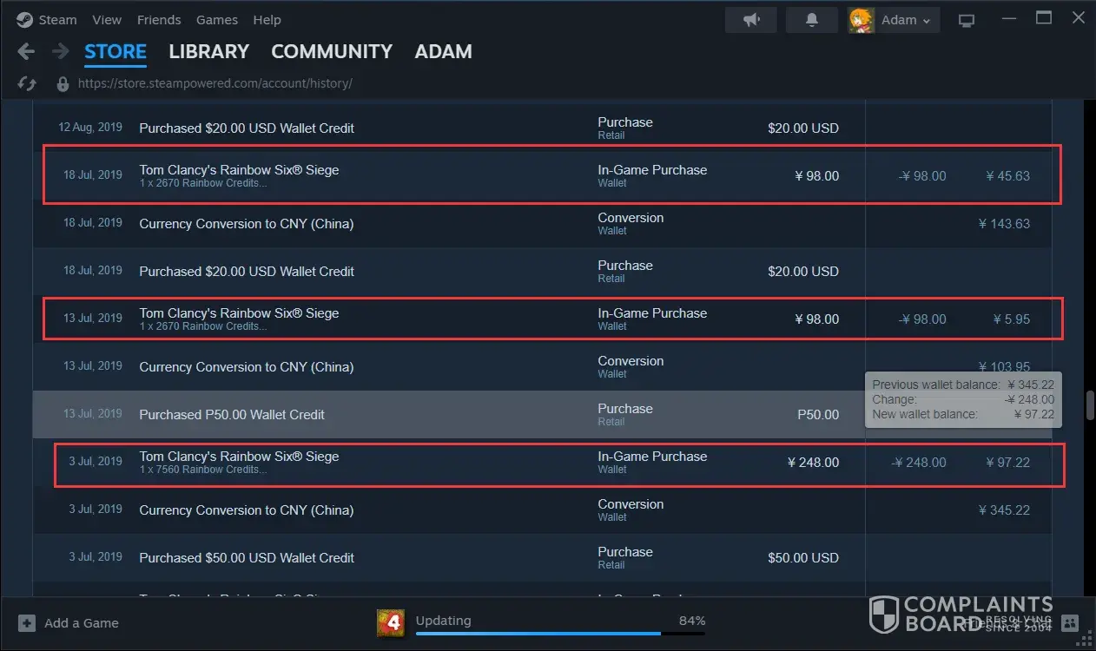Switch to Big Picture monitor icon
Image resolution: width=1096 pixels, height=651 pixels.
966,20
